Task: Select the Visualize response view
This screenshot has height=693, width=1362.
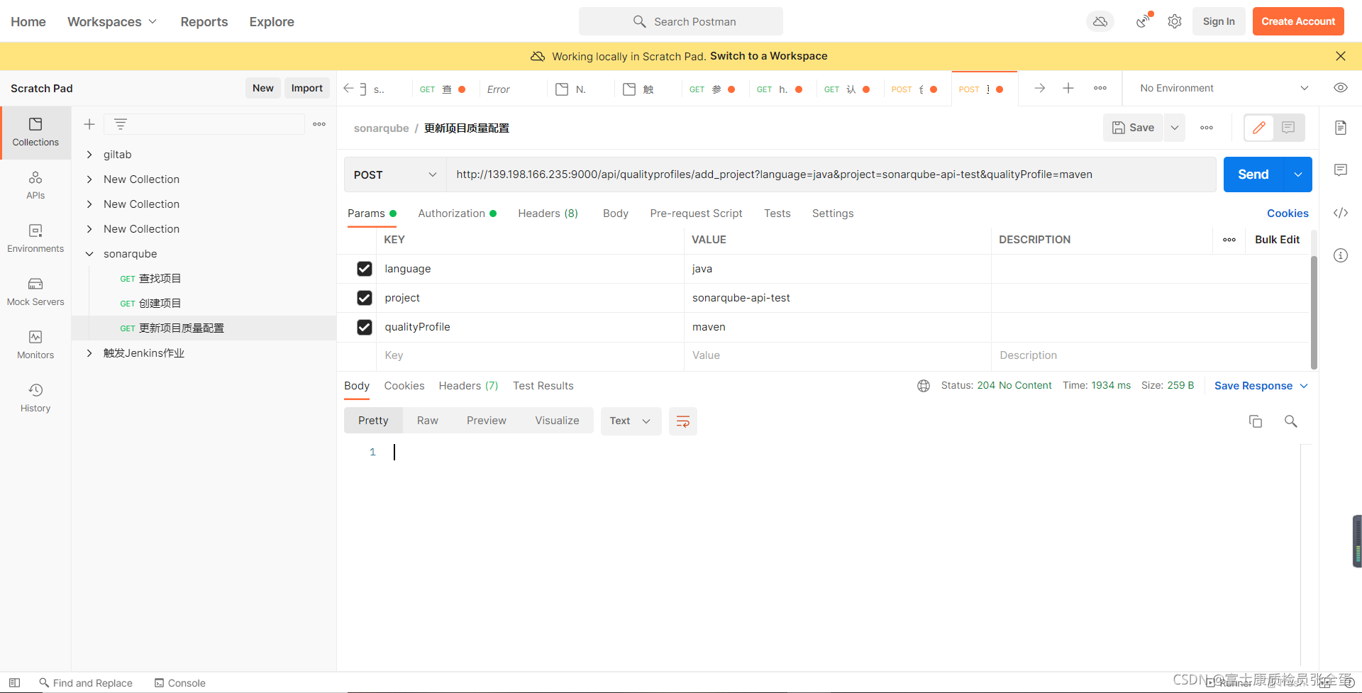Action: coord(557,421)
